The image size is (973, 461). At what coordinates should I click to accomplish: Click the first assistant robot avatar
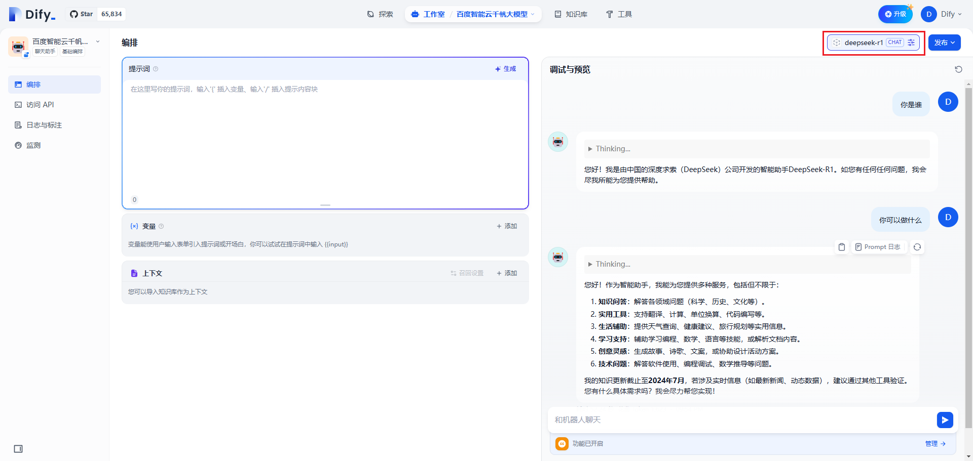[558, 142]
